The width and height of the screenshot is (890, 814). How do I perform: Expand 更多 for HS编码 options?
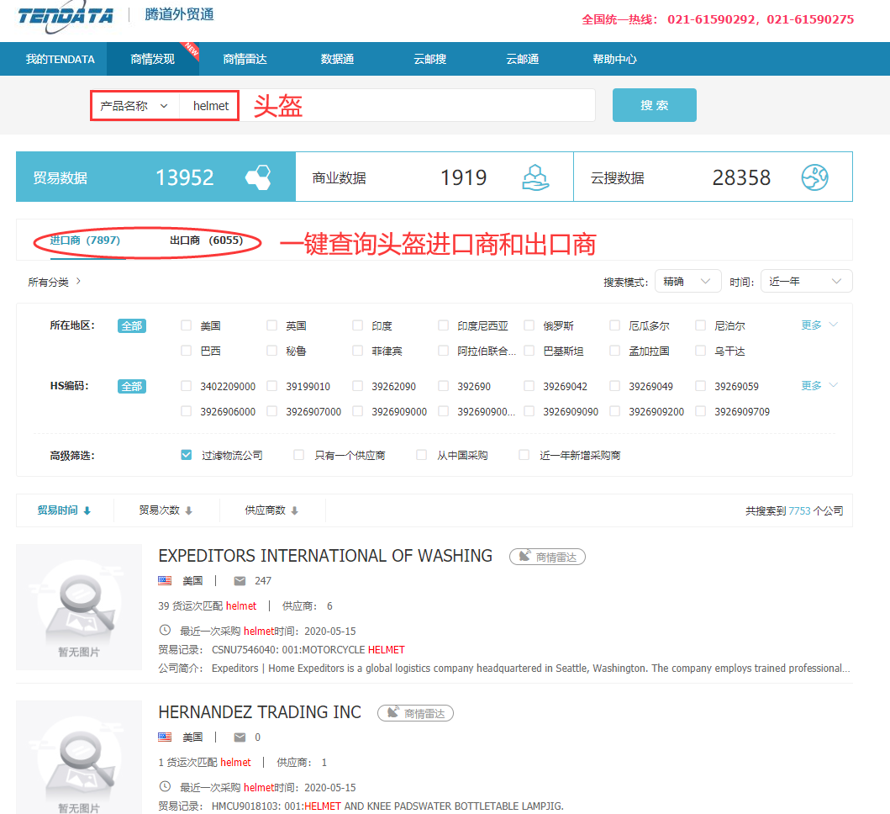pyautogui.click(x=819, y=385)
